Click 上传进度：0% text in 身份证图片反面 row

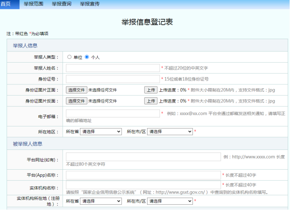pyautogui.click(x=173, y=101)
